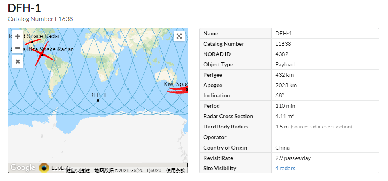Zoom in on the map
The width and height of the screenshot is (388, 181).
18,36
